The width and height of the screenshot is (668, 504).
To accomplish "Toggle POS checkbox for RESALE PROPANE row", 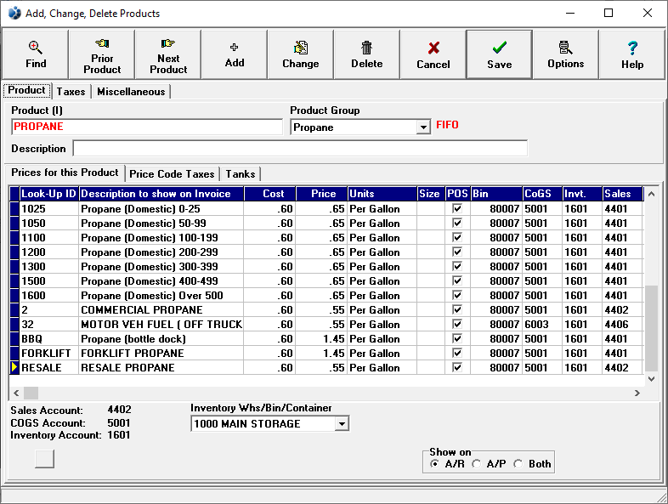I will pos(457,368).
